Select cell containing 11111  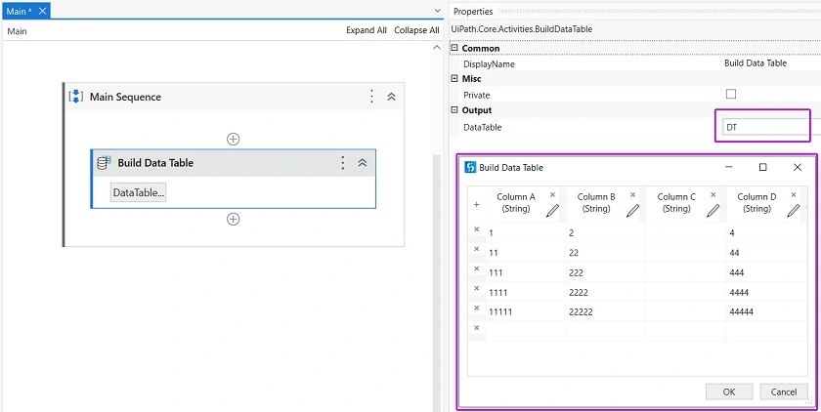[x=525, y=311]
